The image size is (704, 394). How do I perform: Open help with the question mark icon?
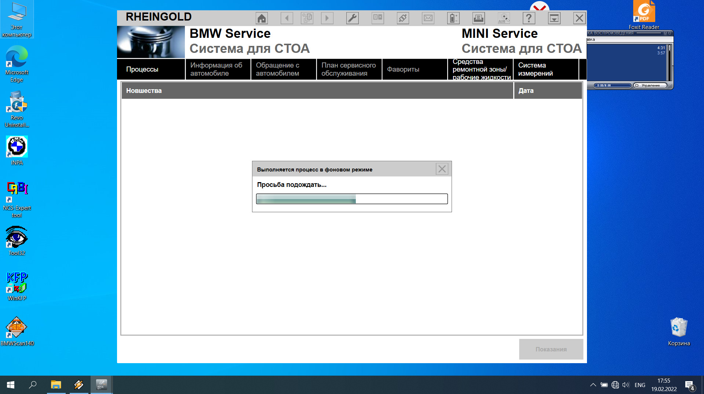tap(529, 18)
